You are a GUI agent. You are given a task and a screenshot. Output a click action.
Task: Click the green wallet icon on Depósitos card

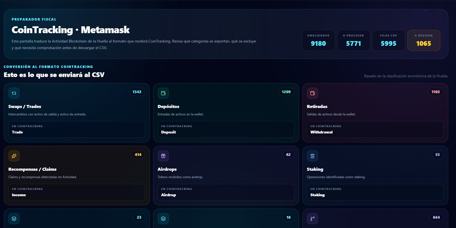pos(163,93)
